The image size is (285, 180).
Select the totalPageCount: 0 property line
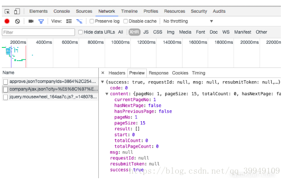pos(136,146)
